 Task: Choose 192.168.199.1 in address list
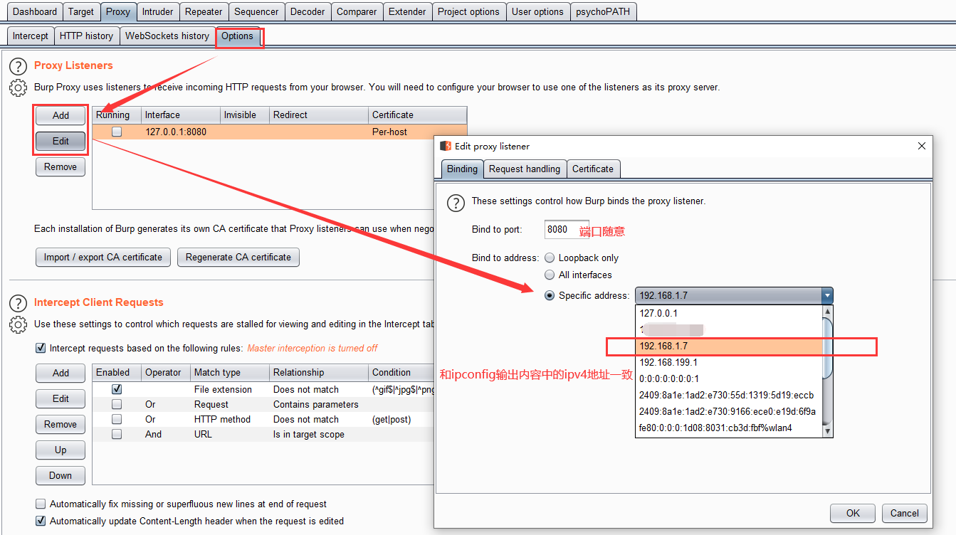[x=728, y=362]
